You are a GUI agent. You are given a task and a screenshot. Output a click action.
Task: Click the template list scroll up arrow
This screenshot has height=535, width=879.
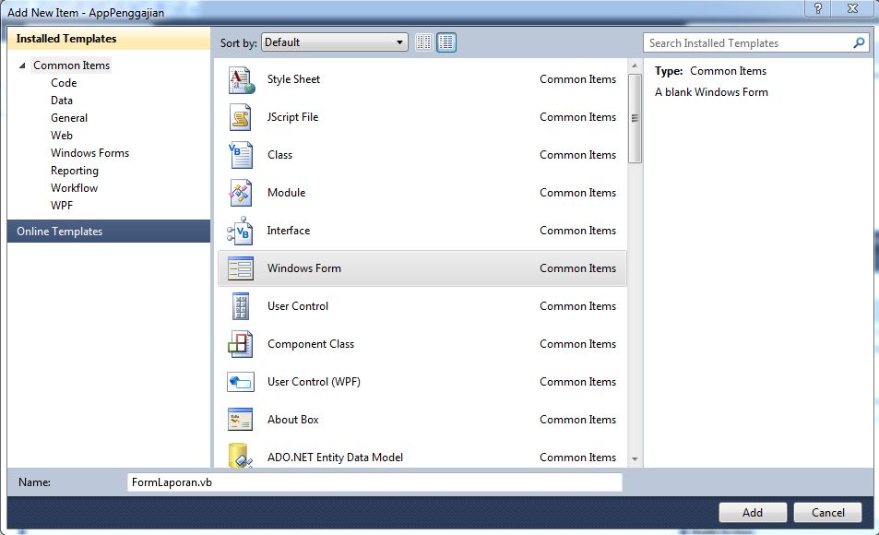(x=635, y=65)
